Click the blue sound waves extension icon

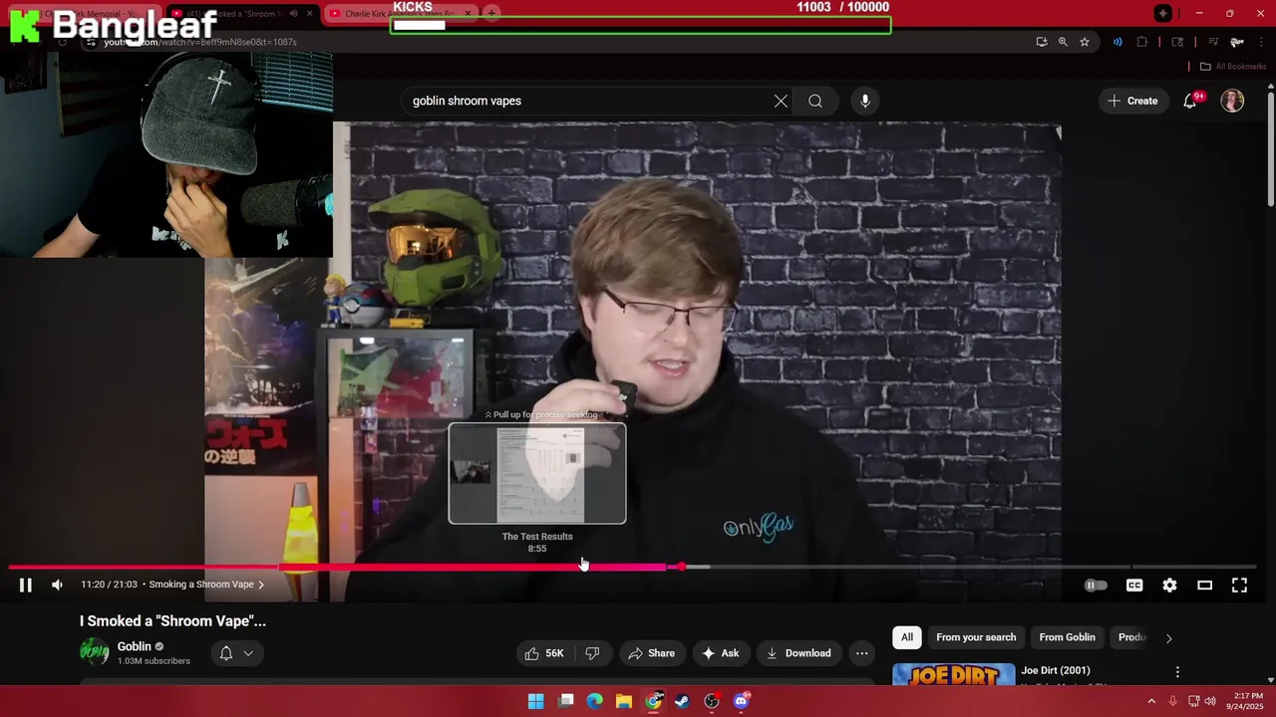pyautogui.click(x=1117, y=42)
